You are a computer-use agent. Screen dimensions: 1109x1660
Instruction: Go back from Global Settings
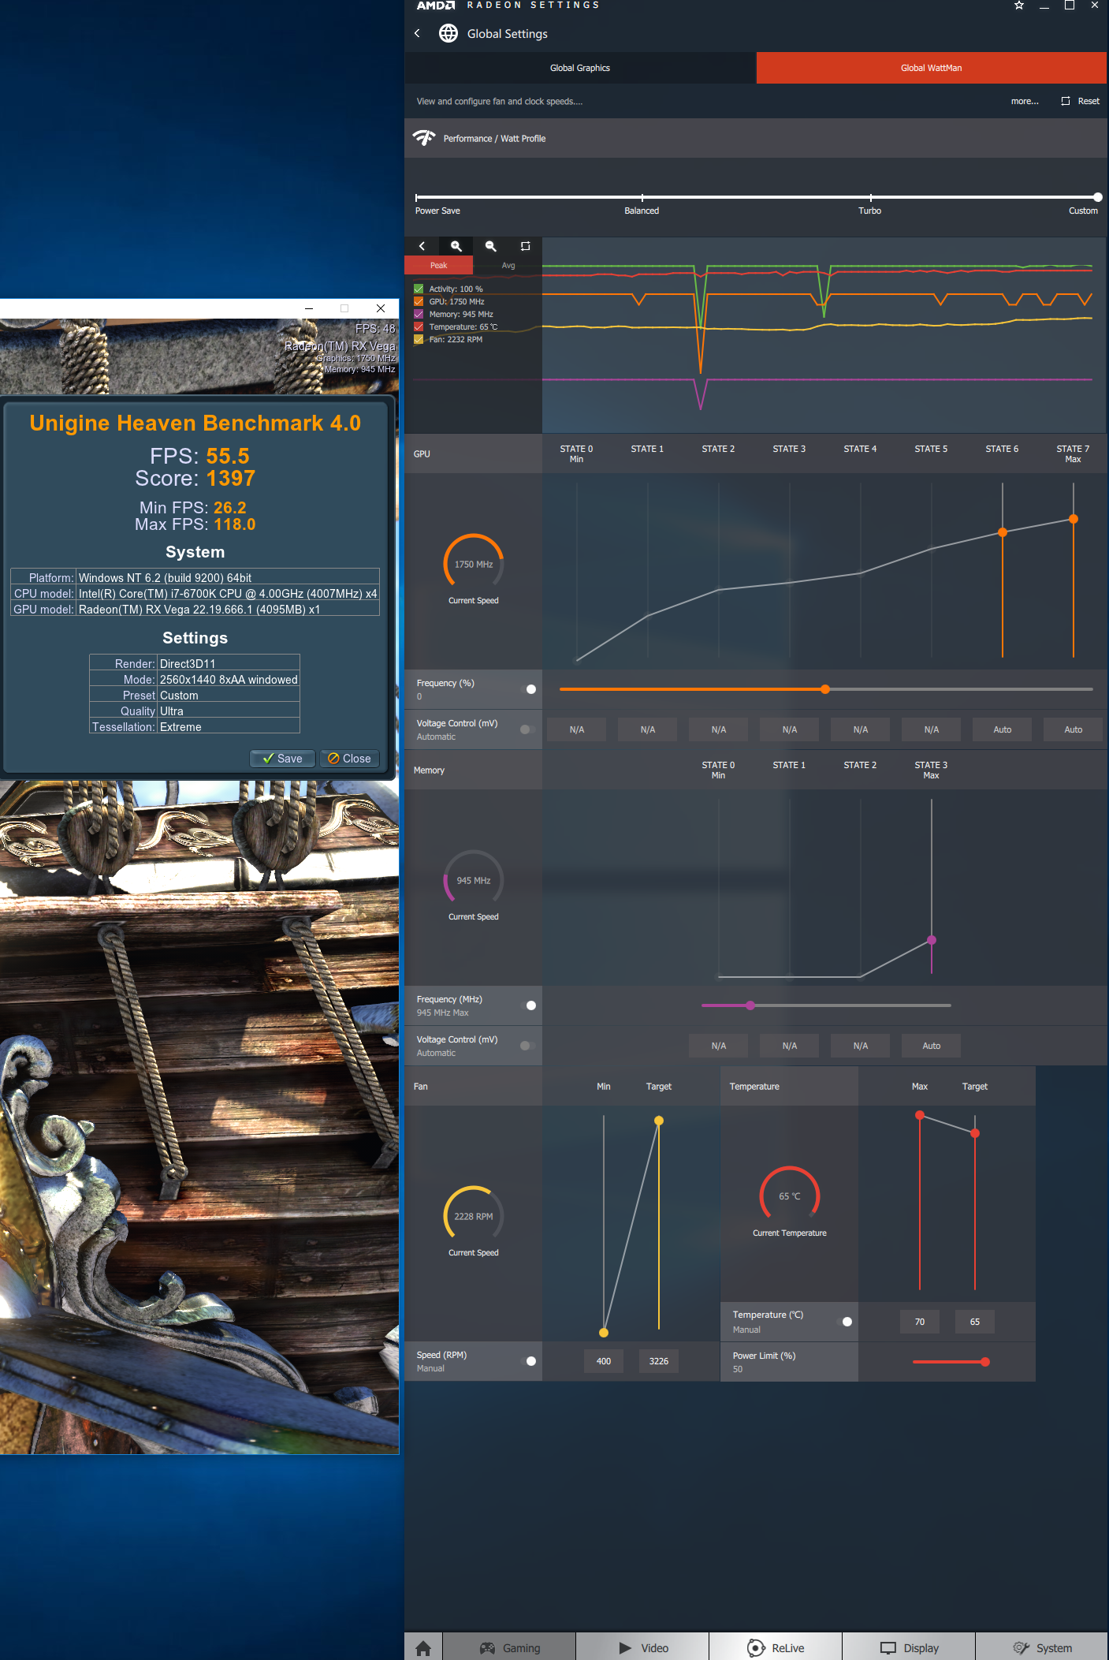pos(417,33)
